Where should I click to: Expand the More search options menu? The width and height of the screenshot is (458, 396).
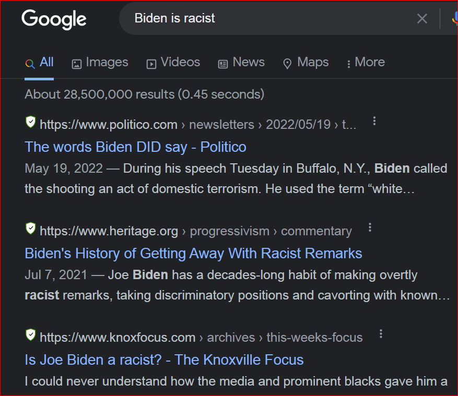tap(365, 63)
